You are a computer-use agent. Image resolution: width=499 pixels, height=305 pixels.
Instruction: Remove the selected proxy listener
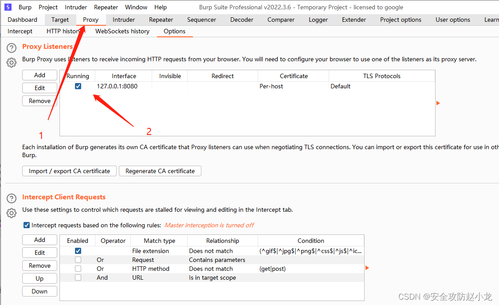click(x=40, y=101)
